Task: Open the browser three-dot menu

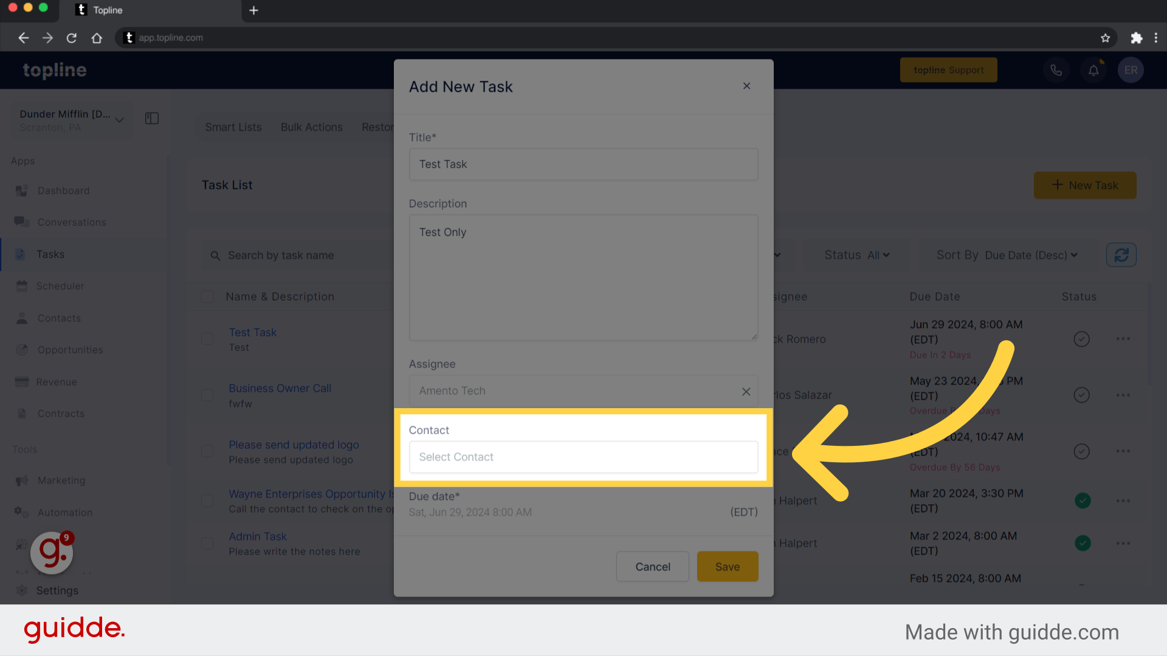Action: [1156, 38]
